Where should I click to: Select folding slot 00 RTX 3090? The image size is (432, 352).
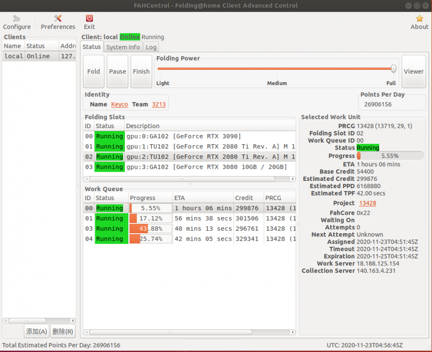click(x=189, y=136)
